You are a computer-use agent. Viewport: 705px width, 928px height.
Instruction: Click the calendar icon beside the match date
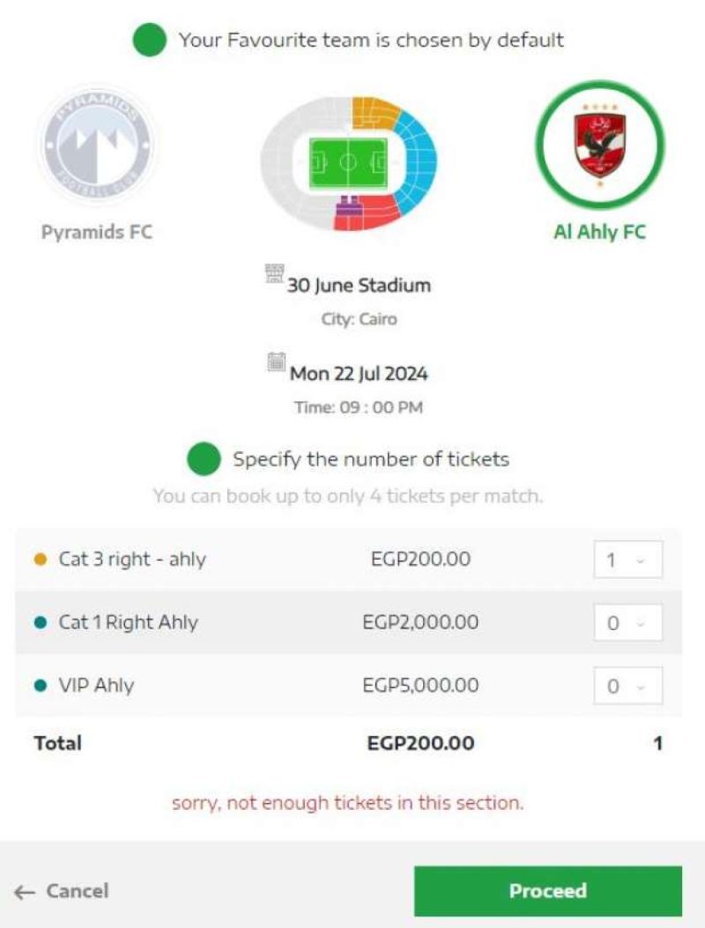click(277, 361)
